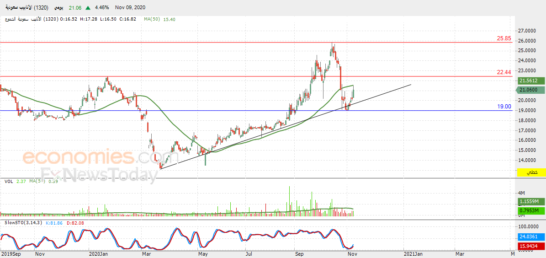Image resolution: width=546 pixels, height=258 pixels.
Task: Click the 14.0000 price axis label
Action: (x=527, y=161)
